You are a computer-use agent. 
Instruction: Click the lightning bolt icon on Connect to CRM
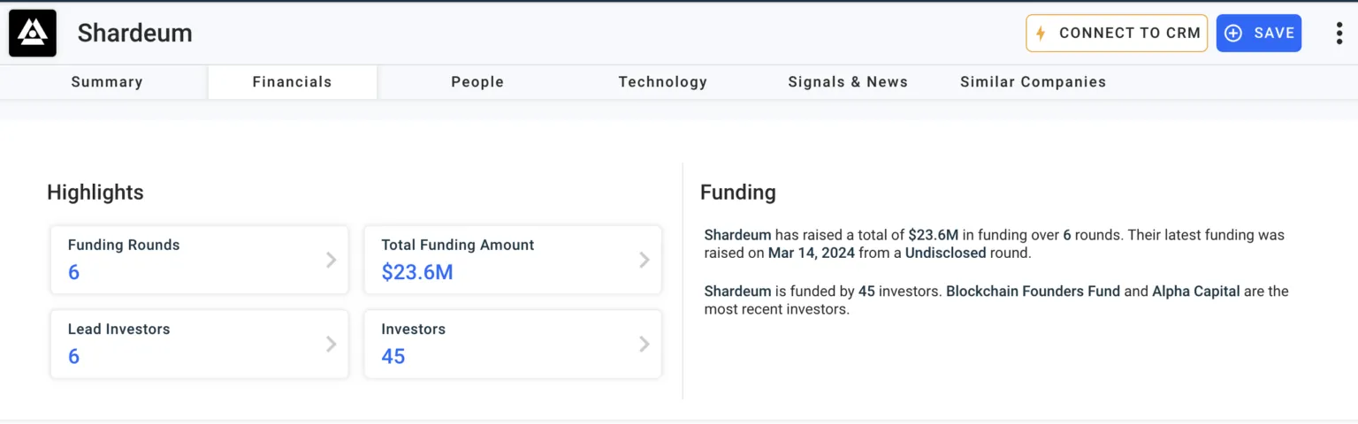tap(1041, 34)
